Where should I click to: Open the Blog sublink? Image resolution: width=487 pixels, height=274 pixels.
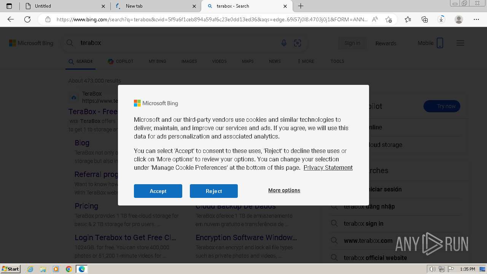(x=82, y=143)
